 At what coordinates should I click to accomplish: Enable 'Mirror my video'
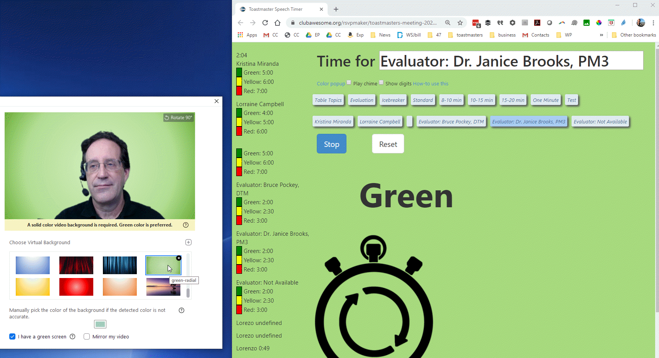[87, 336]
